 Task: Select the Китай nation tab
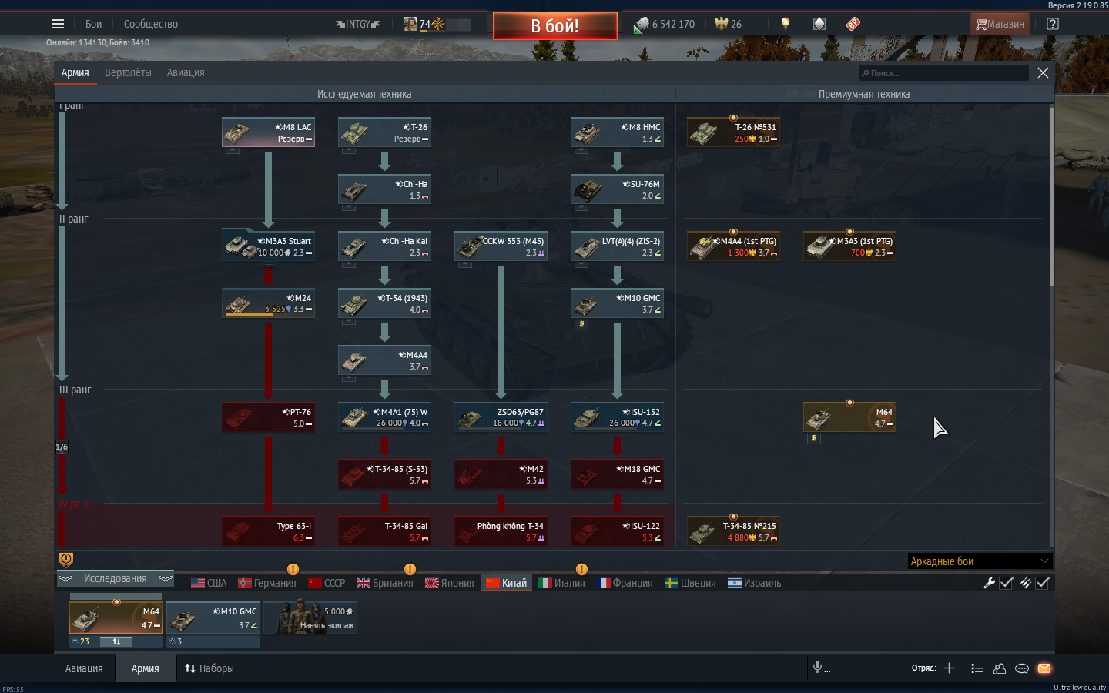tap(507, 583)
